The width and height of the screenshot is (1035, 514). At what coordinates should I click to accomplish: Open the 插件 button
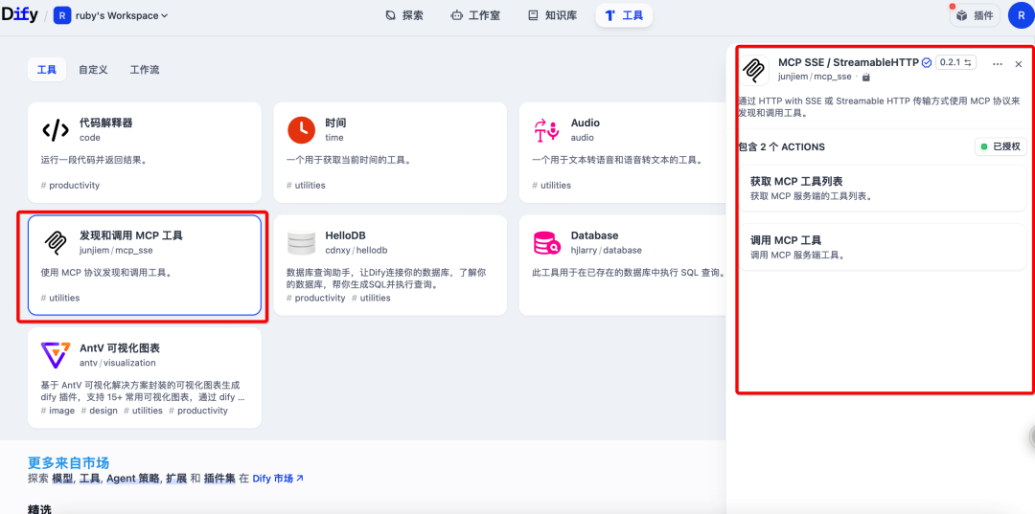coord(976,15)
